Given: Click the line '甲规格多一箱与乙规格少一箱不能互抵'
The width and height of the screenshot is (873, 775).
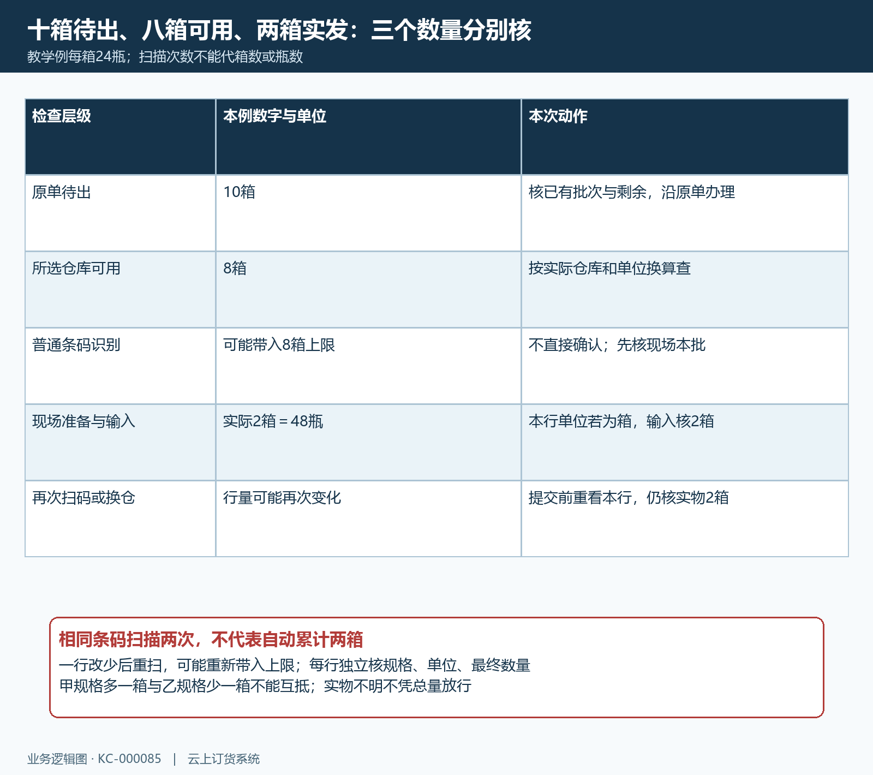Looking at the screenshot, I should 184,686.
